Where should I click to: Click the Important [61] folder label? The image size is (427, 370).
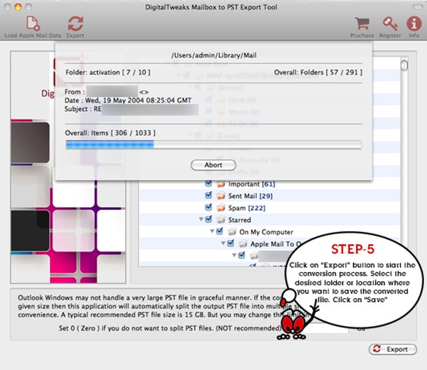(252, 184)
